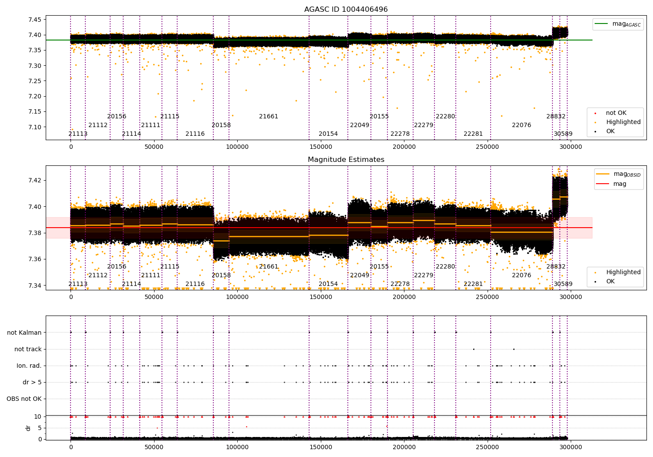
Task: Click the 150000 x-tick under the top plot
Action: click(x=321, y=147)
